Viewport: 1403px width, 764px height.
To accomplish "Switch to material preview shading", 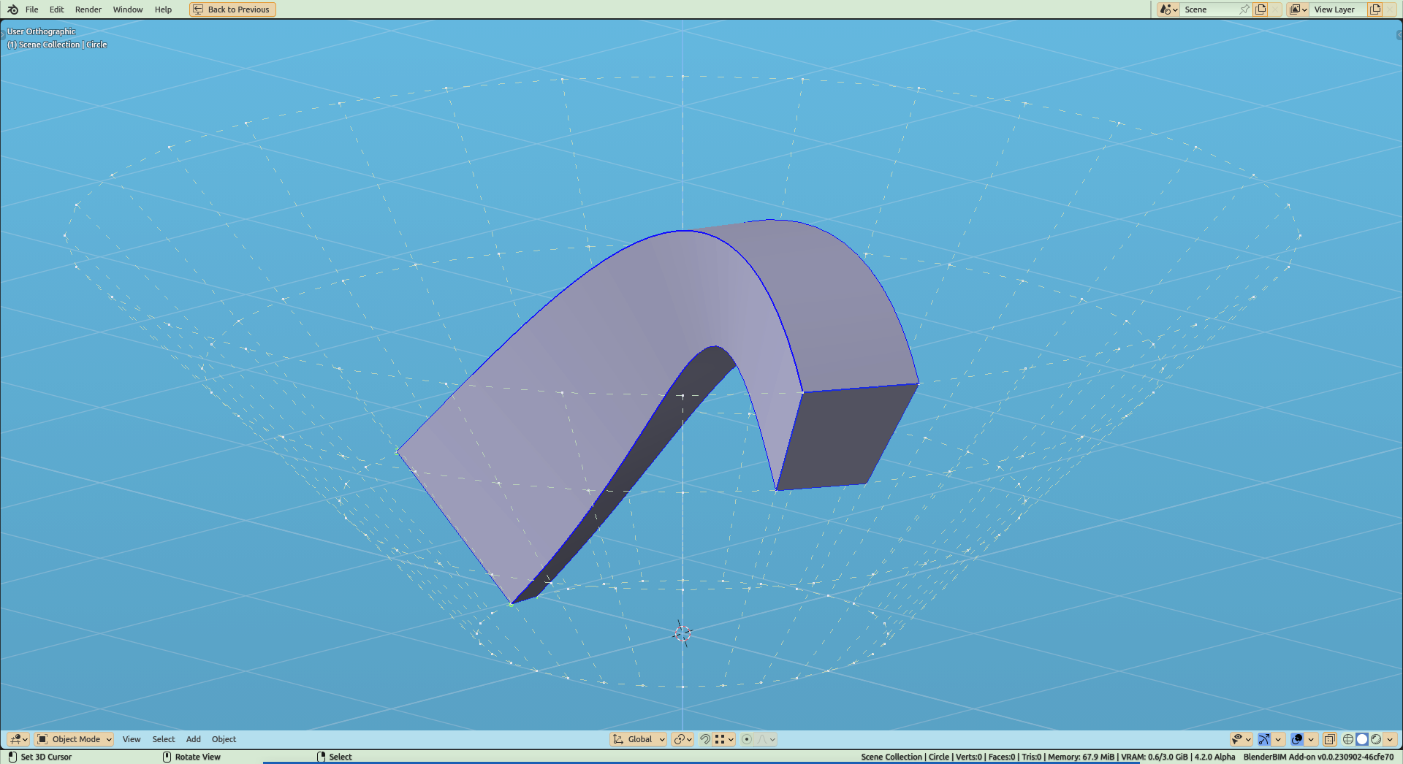I will pyautogui.click(x=1376, y=739).
